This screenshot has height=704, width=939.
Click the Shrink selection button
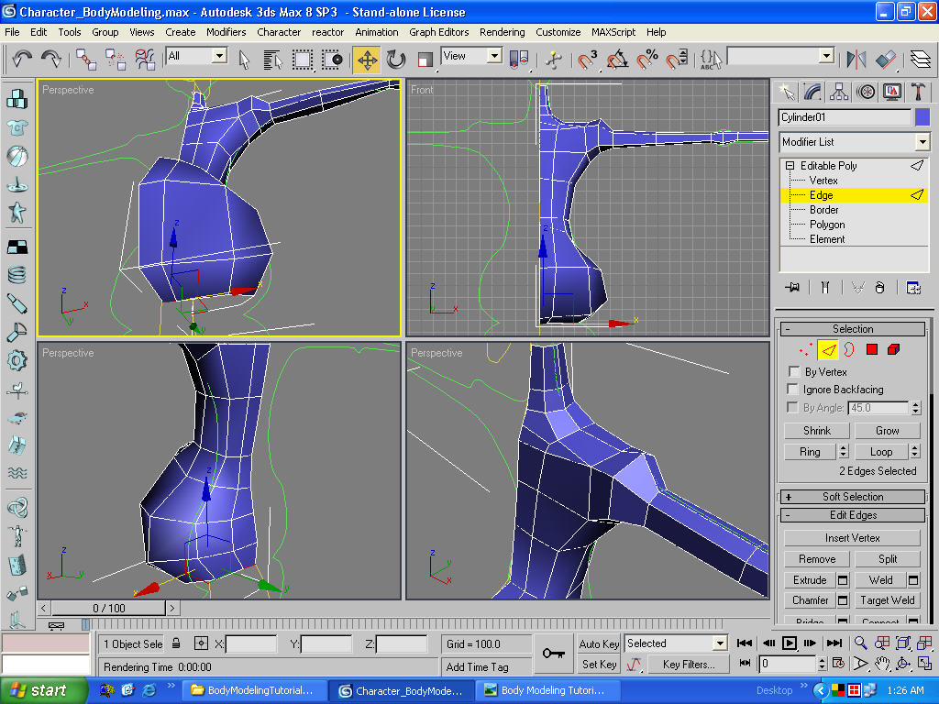click(x=817, y=431)
